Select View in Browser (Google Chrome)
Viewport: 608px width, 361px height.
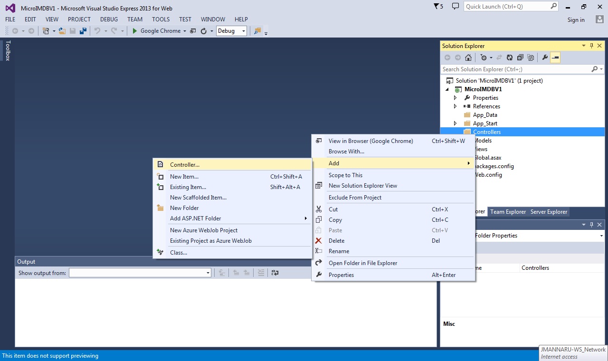393,141
